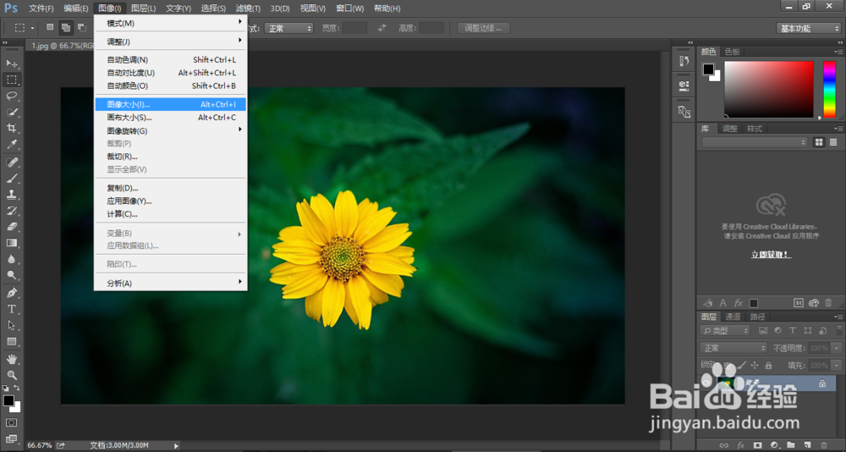Select the Move tool
The width and height of the screenshot is (846, 452).
coord(12,63)
